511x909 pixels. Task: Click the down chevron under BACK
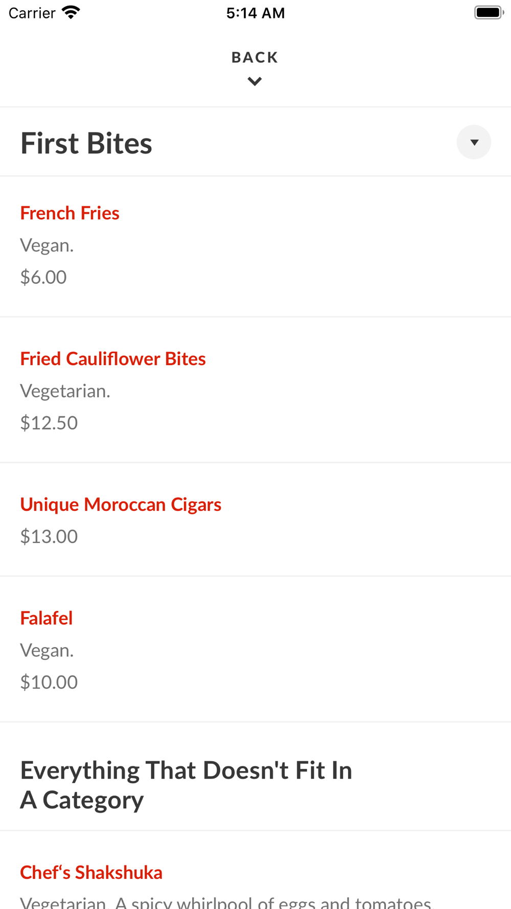coord(254,81)
